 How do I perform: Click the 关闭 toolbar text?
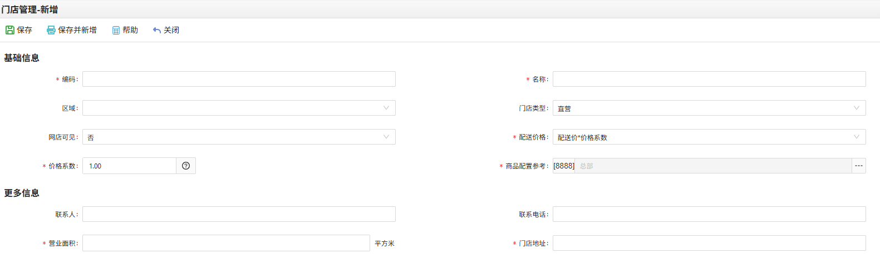171,30
